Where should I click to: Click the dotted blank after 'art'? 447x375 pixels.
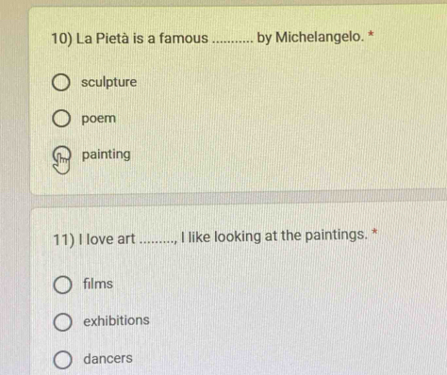pyautogui.click(x=157, y=241)
